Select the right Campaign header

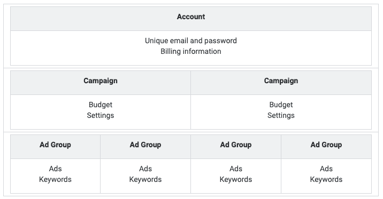(281, 83)
